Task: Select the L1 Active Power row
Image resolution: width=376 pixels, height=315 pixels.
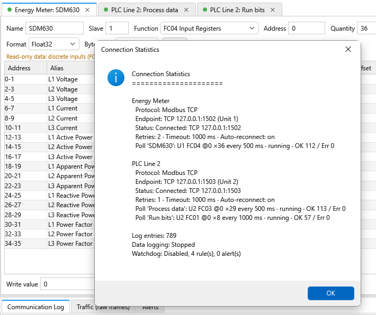Action: pos(50,137)
